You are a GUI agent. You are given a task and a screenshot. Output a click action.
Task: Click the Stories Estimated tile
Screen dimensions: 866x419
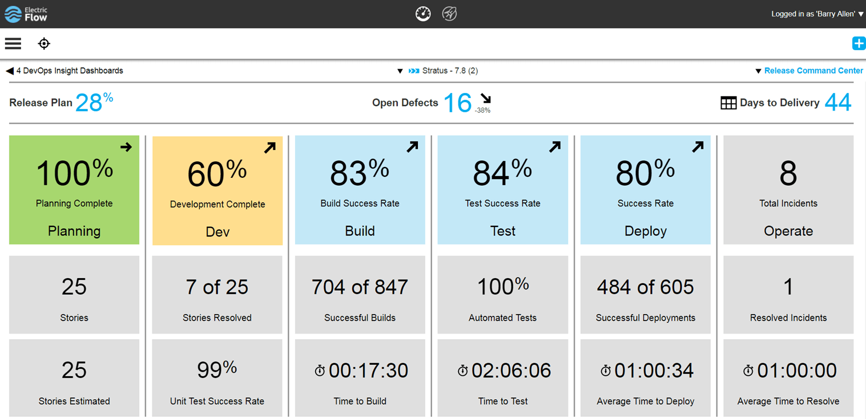[x=74, y=378]
